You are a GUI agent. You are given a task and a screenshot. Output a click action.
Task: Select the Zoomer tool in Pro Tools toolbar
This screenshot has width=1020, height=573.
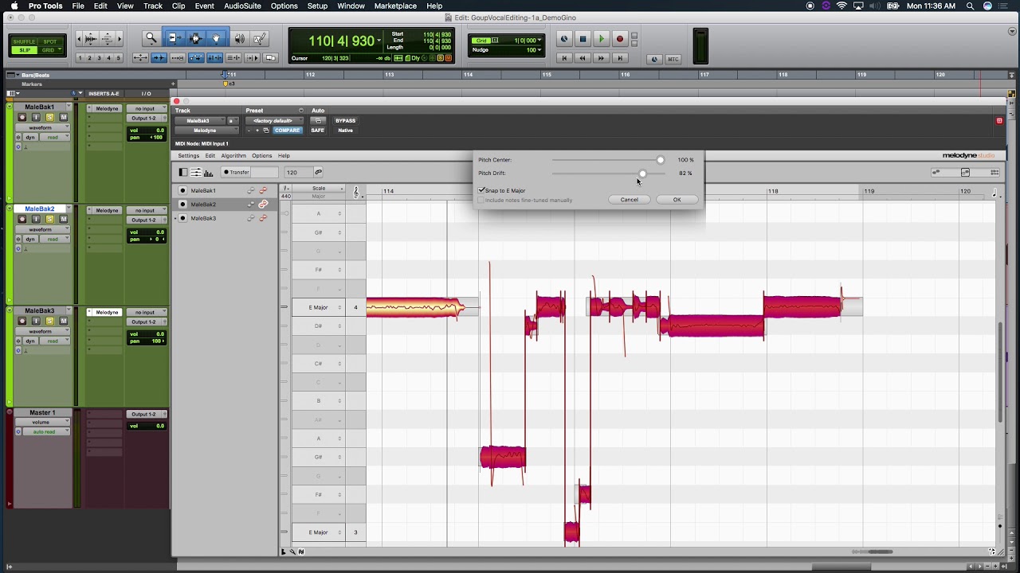click(151, 38)
